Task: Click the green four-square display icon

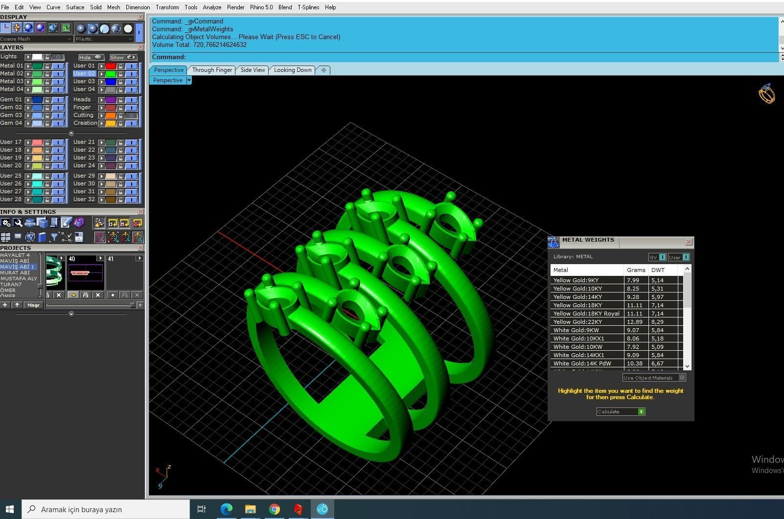Action: click(x=65, y=28)
